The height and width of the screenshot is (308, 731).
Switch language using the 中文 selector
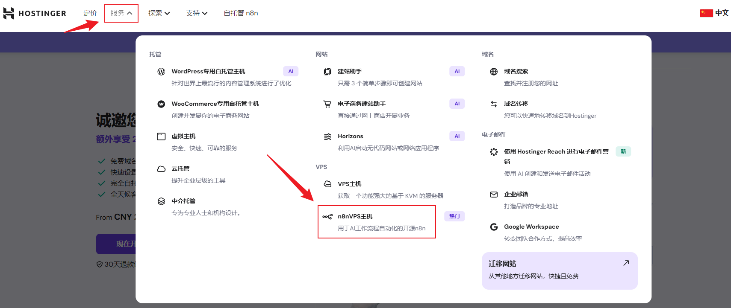pos(714,13)
